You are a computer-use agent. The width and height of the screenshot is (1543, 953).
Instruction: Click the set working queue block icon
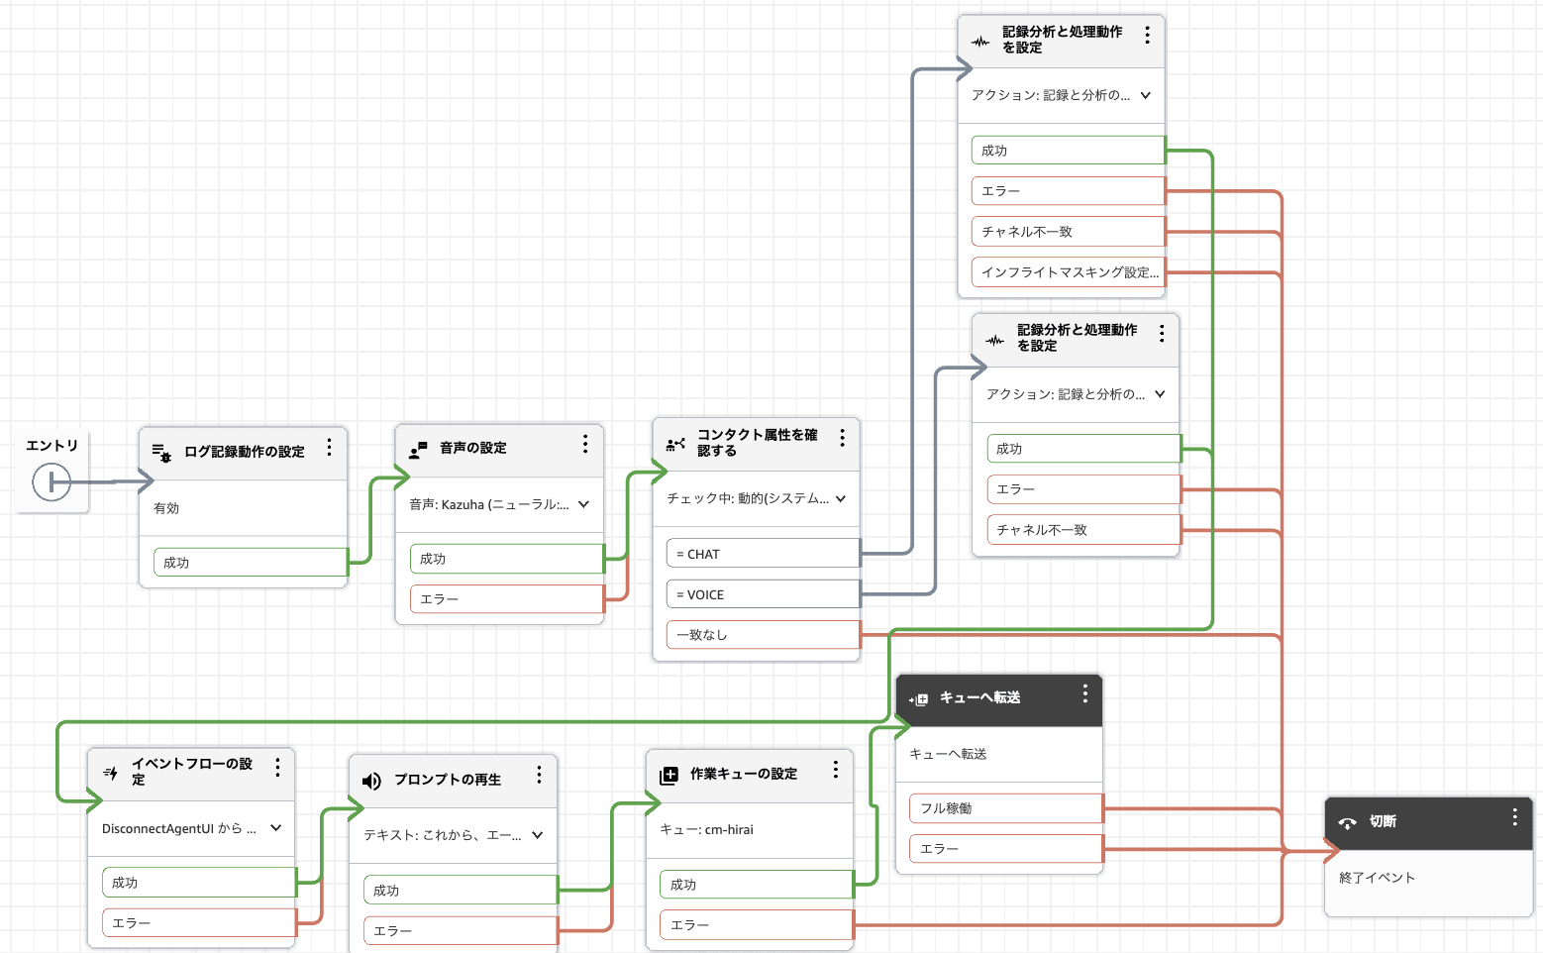coord(669,775)
